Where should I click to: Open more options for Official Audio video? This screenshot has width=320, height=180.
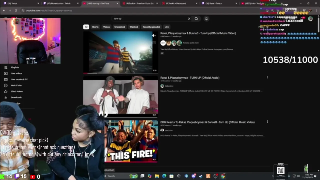267,77
